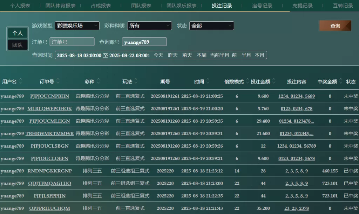359x214 pixels.
Task: Open the 追号记录 tab
Action: (x=262, y=6)
